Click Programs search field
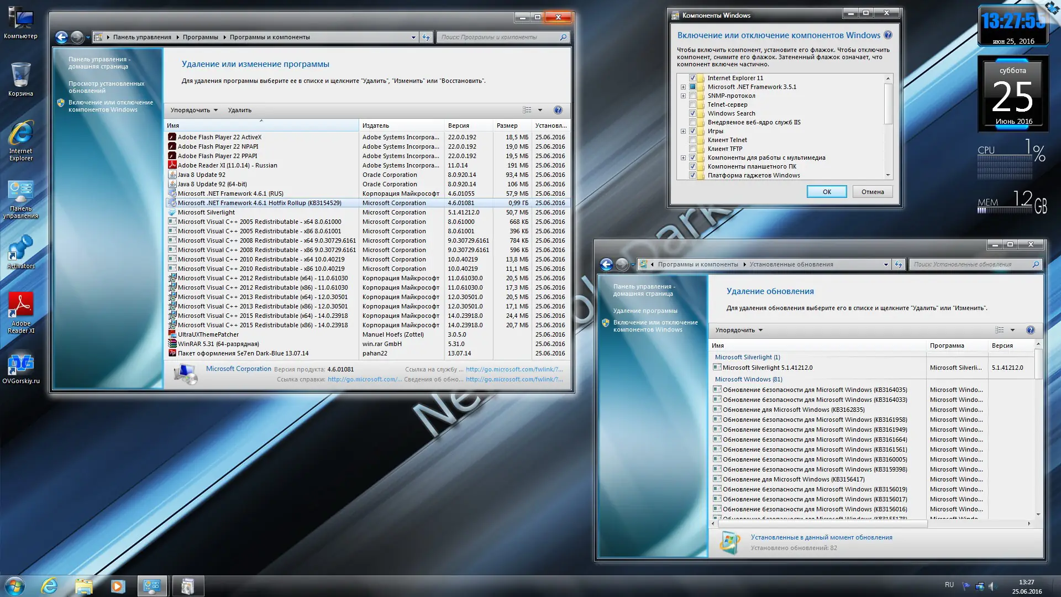This screenshot has height=597, width=1061. pos(497,37)
